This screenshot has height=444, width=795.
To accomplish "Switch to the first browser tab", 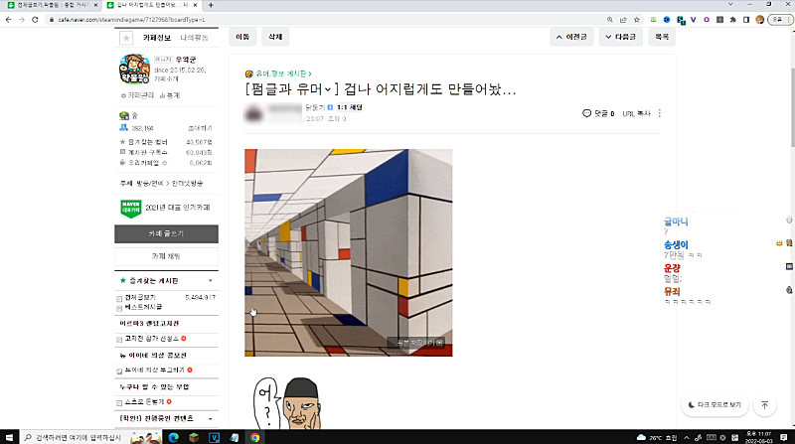I will (52, 5).
